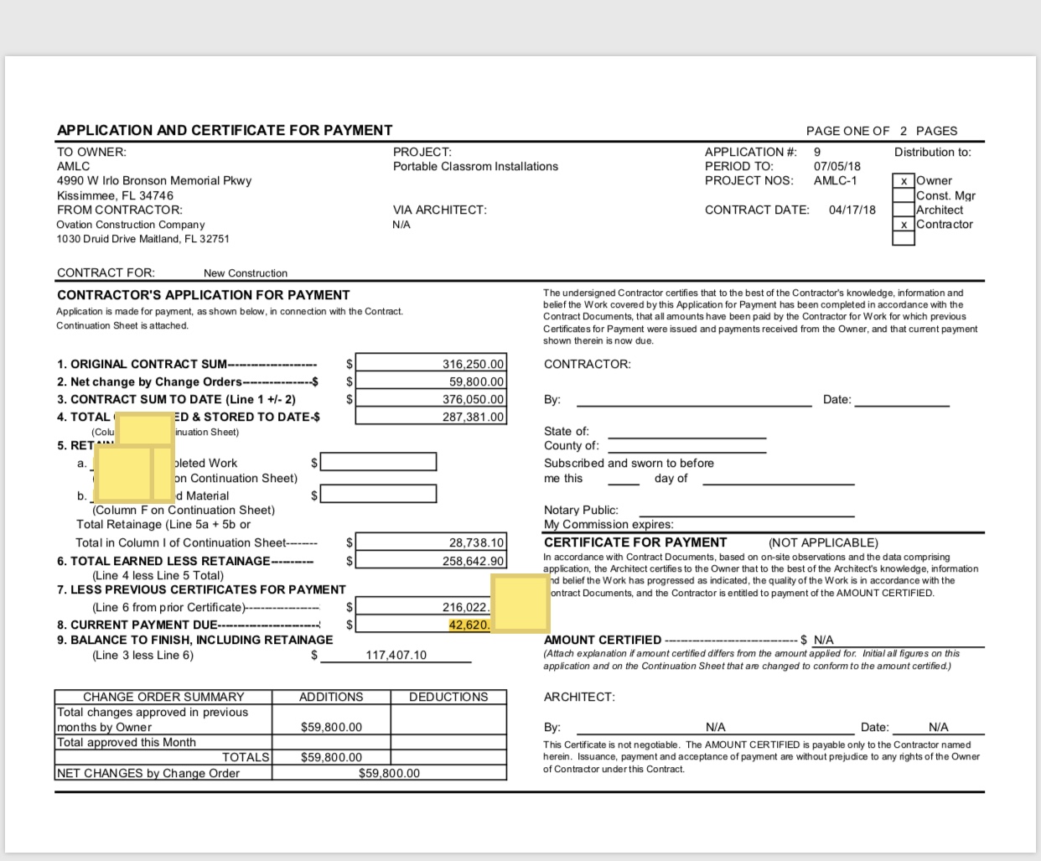The width and height of the screenshot is (1041, 861).
Task: Check the Owner distribution checkbox
Action: pos(904,181)
